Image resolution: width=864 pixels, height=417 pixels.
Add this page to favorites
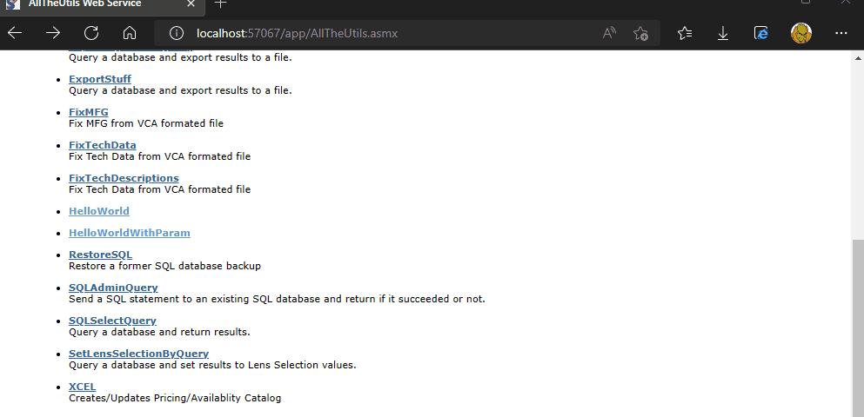[640, 33]
